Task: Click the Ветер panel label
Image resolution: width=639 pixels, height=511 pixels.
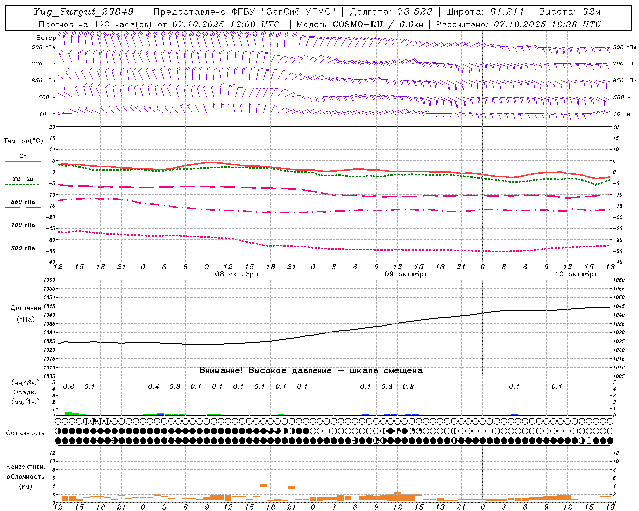Action: [x=46, y=38]
